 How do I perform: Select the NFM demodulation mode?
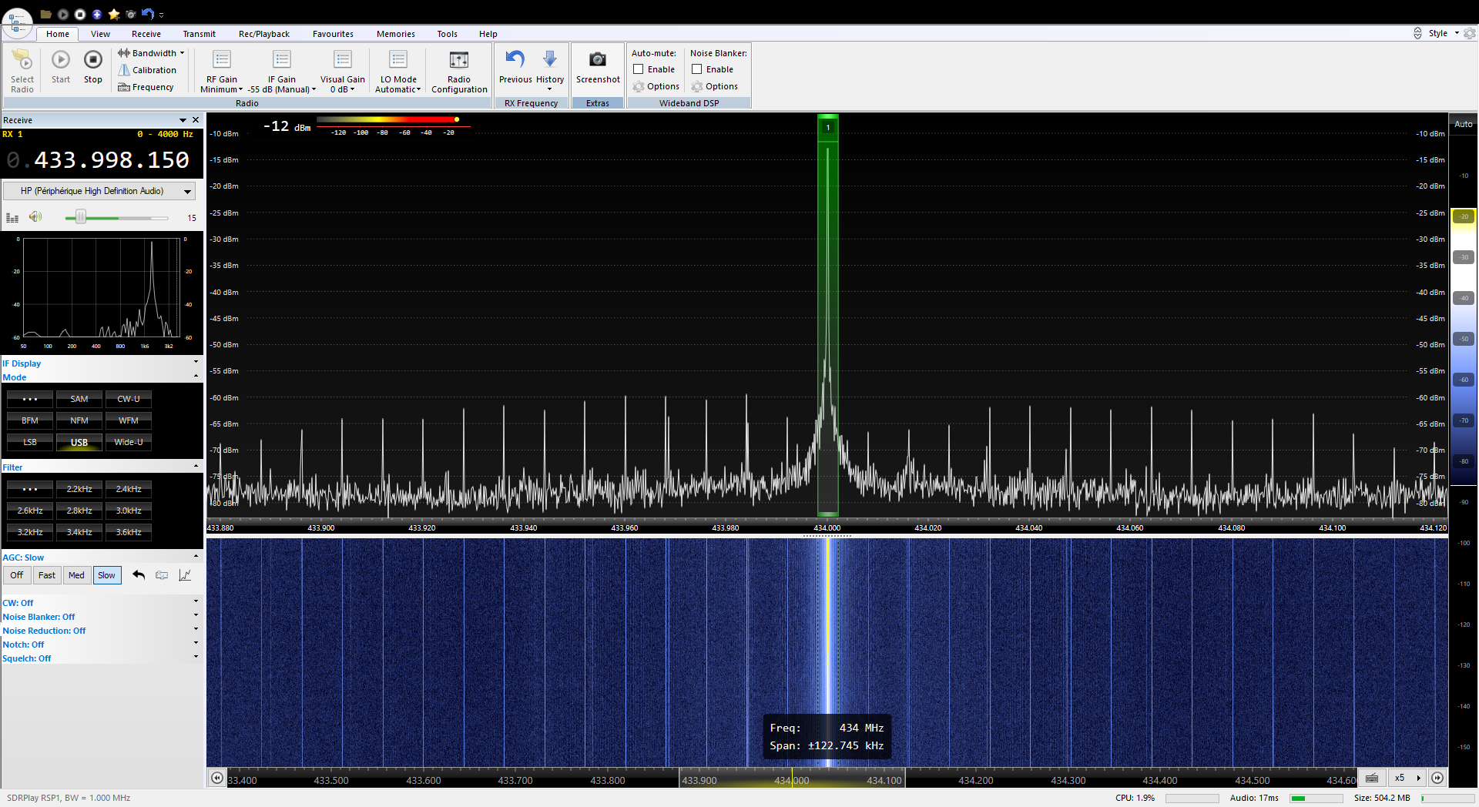coord(79,420)
